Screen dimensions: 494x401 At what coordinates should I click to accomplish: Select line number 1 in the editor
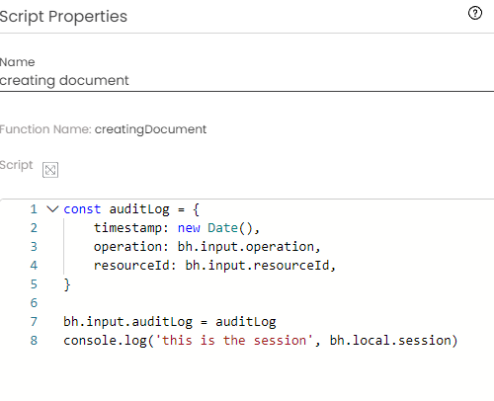point(34,209)
